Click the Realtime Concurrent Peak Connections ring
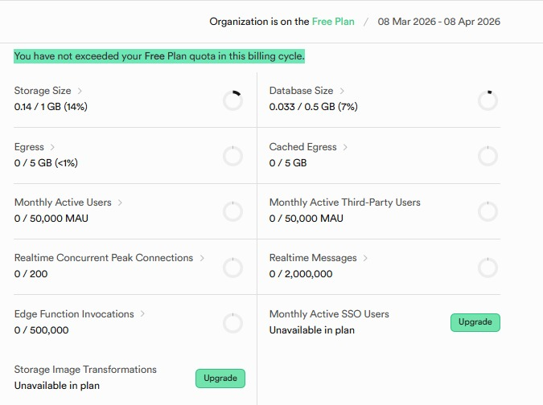 232,268
